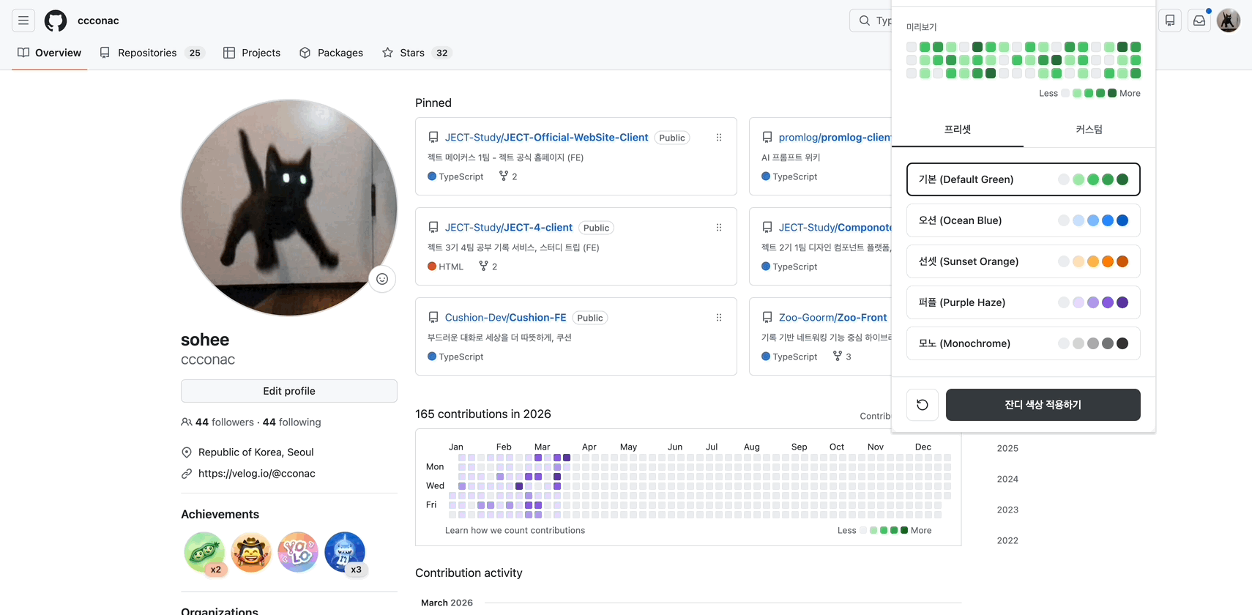This screenshot has width=1252, height=615.
Task: Click the repository icon left of the inbox
Action: (1170, 20)
